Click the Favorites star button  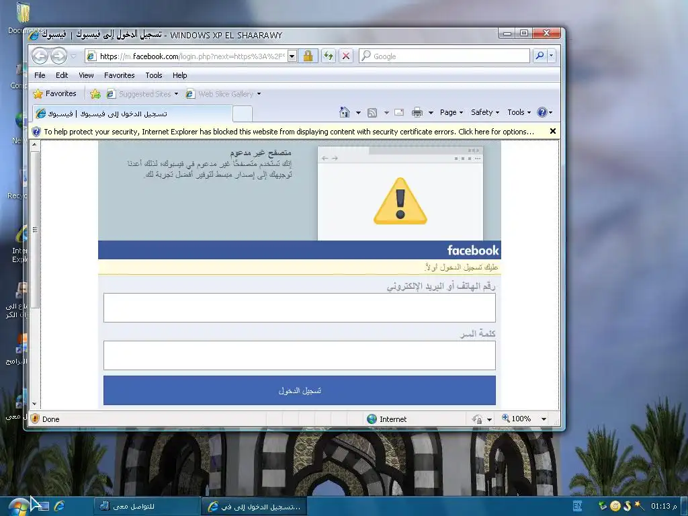(x=55, y=93)
